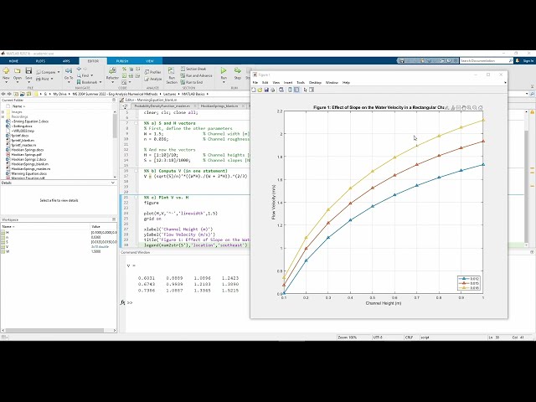Viewport: 536px width, 402px height.
Task: Click the Bookmark button
Action: (x=87, y=82)
